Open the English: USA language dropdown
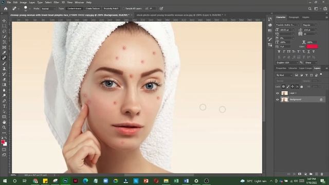The width and height of the screenshot is (329, 185). [287, 63]
